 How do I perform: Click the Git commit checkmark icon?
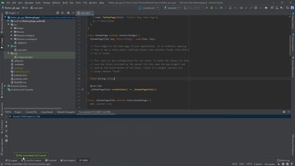(x=251, y=8)
